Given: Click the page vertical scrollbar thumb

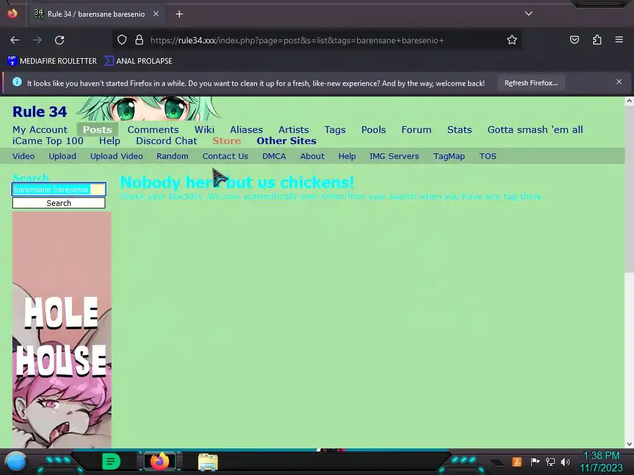Looking at the screenshot, I should coord(629,190).
